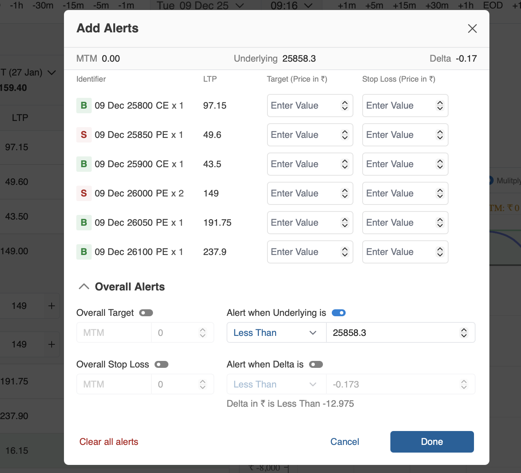
Task: Disable the Alert when Underlying toggle
Action: coord(338,313)
